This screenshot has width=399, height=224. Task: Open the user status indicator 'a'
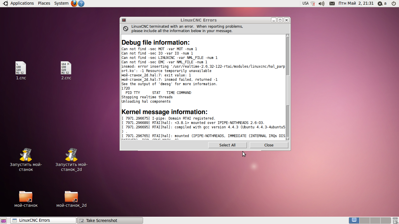pos(382,3)
